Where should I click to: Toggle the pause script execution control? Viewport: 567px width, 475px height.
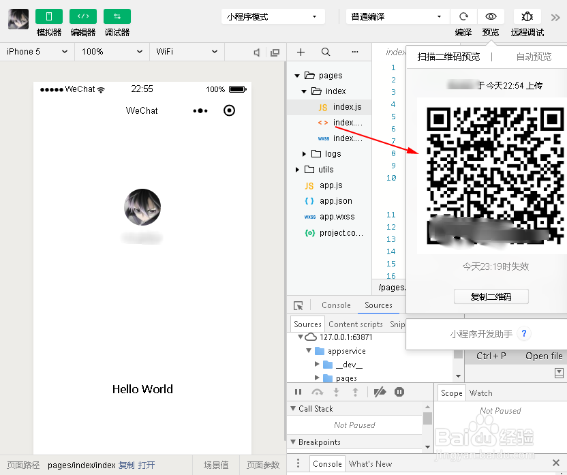pyautogui.click(x=298, y=392)
